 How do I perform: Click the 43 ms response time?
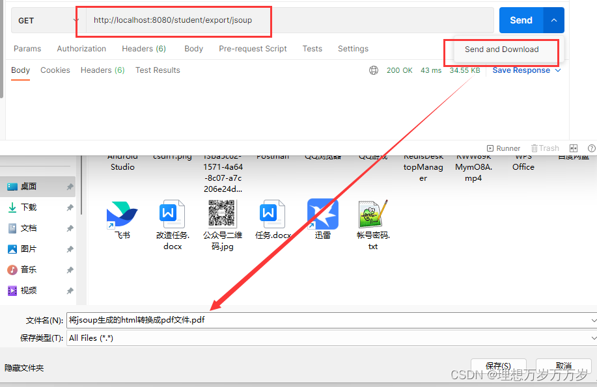pos(431,70)
